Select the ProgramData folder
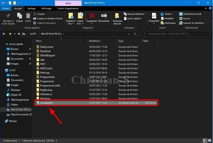Viewport: 213px width, 143px height. 47,77
